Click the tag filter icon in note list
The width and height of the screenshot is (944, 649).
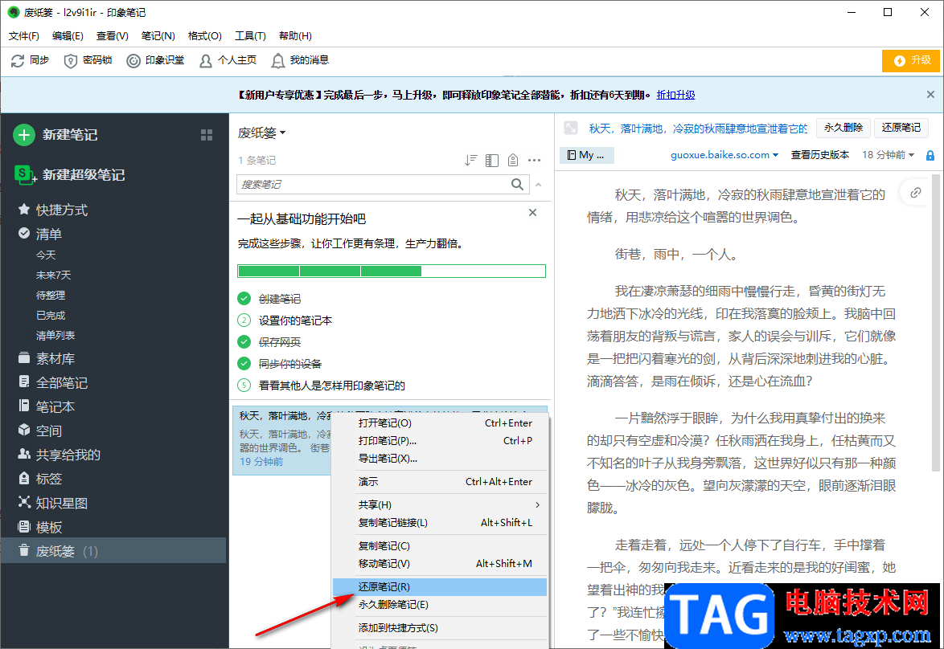tap(513, 160)
